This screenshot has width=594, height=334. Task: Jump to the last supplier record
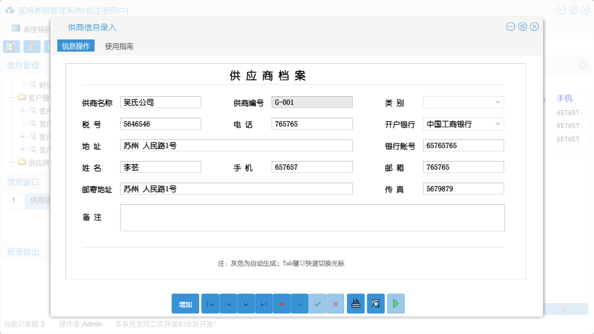[264, 304]
